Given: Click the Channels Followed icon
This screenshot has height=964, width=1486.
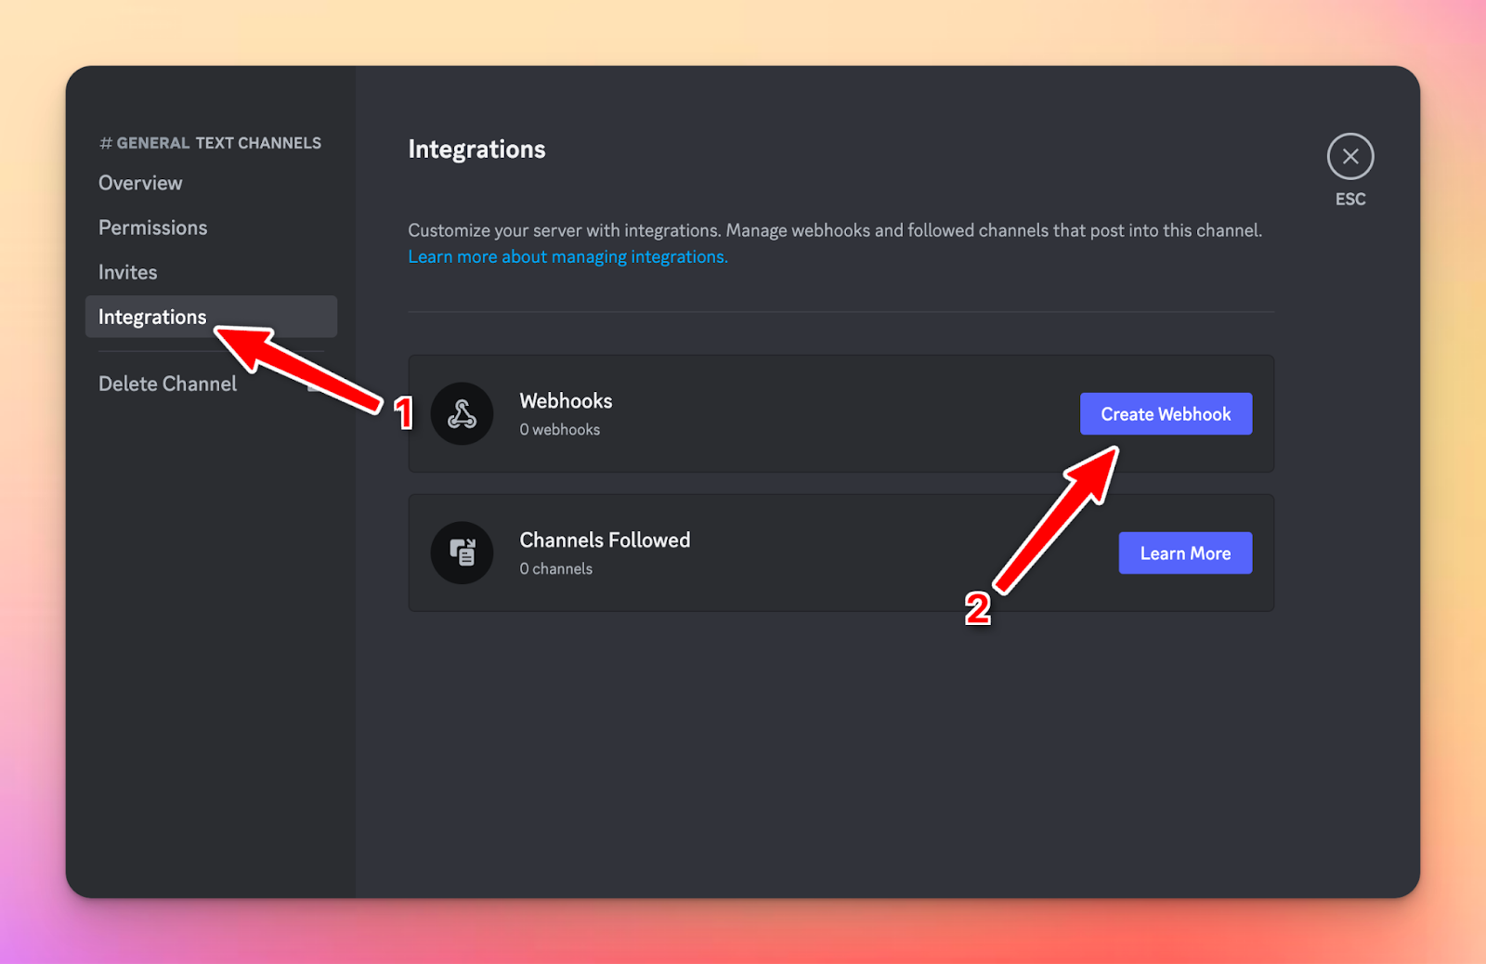Looking at the screenshot, I should coord(462,553).
